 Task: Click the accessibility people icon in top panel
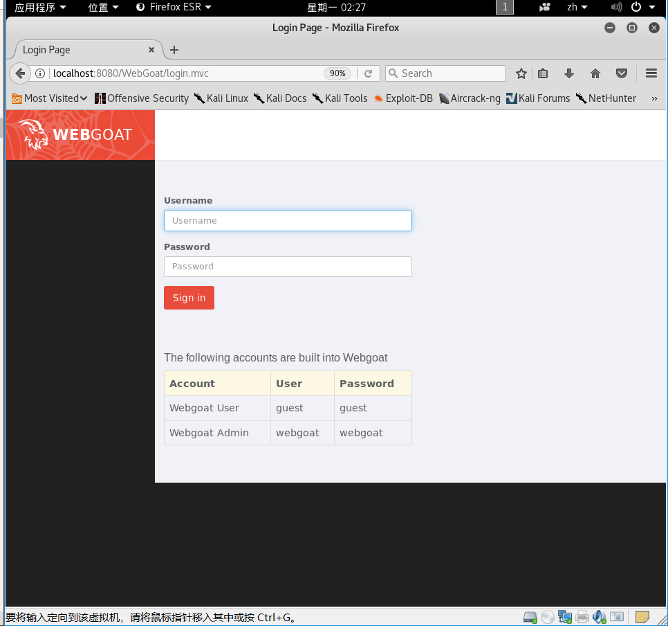(544, 7)
